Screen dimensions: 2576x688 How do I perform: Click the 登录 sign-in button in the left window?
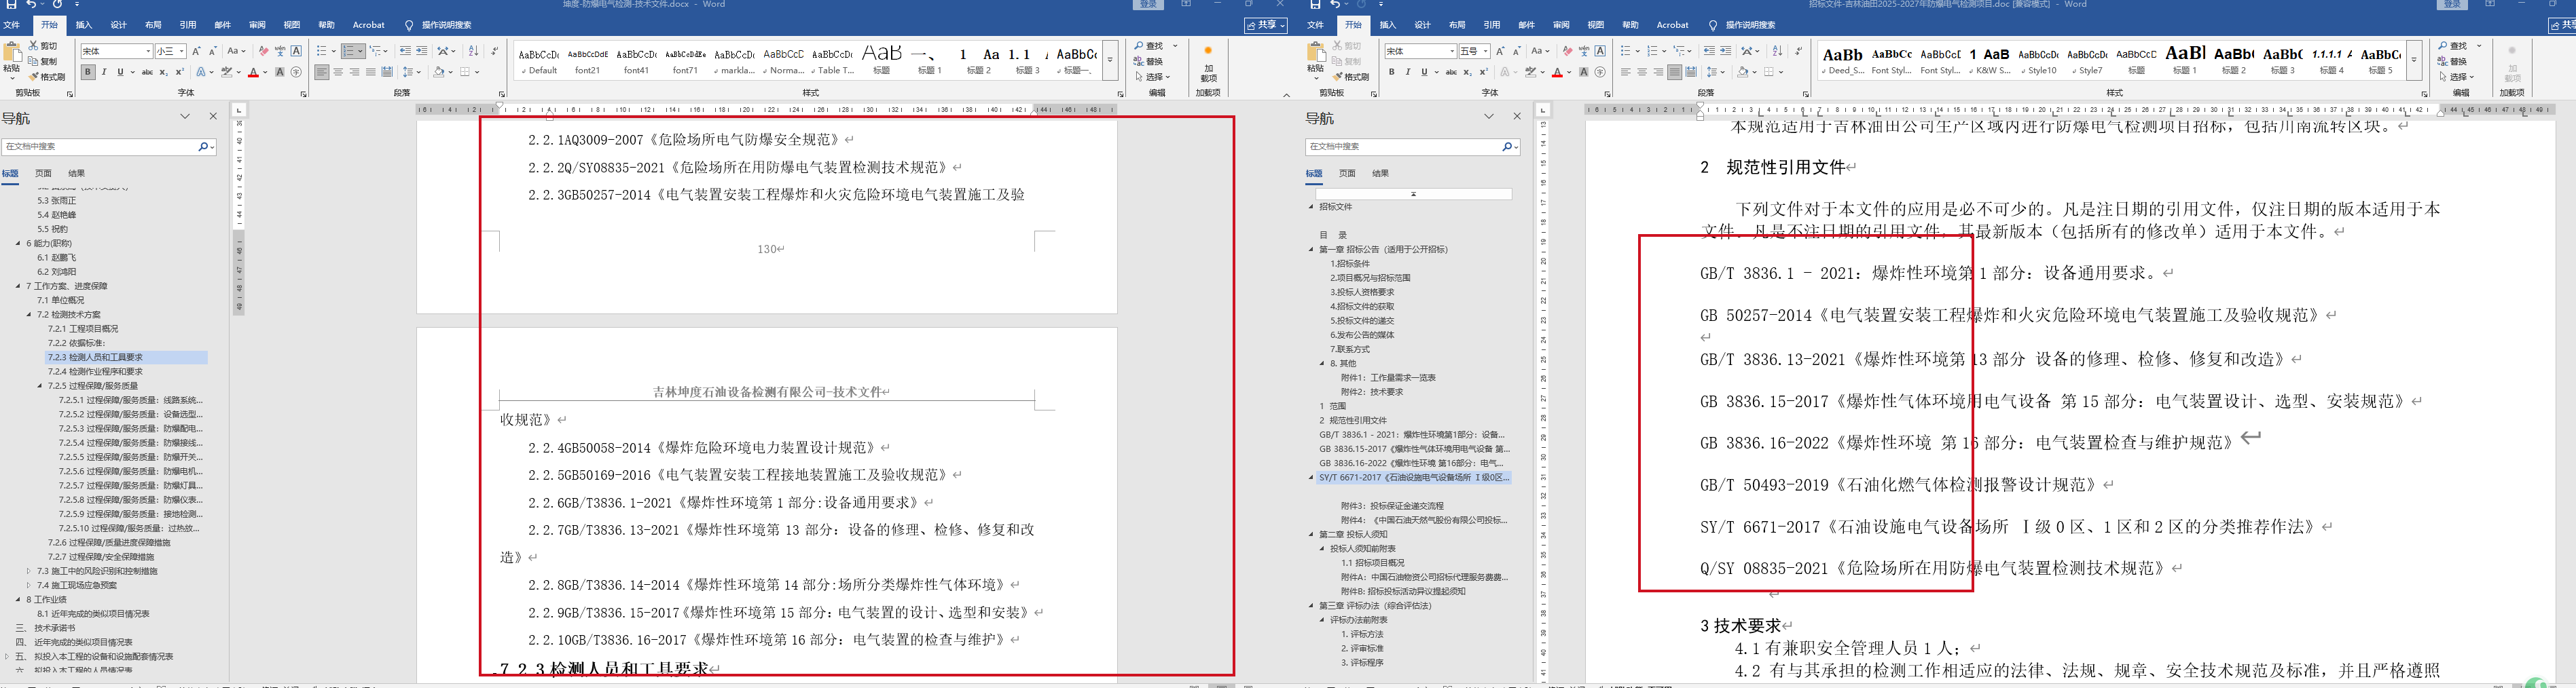(x=1149, y=4)
